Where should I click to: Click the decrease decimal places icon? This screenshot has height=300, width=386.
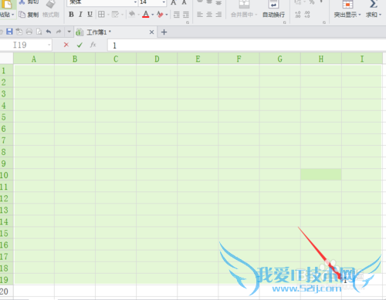pyautogui.click(x=307, y=15)
